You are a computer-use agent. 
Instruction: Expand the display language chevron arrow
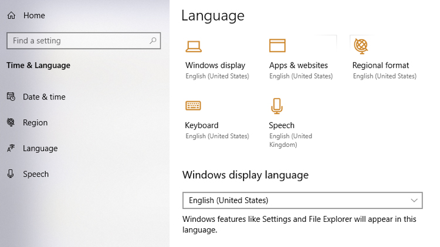414,200
